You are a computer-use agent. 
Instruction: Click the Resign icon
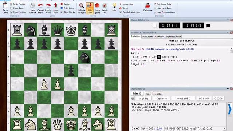[62, 4]
